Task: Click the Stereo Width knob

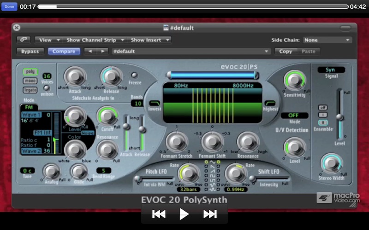Action: point(331,163)
